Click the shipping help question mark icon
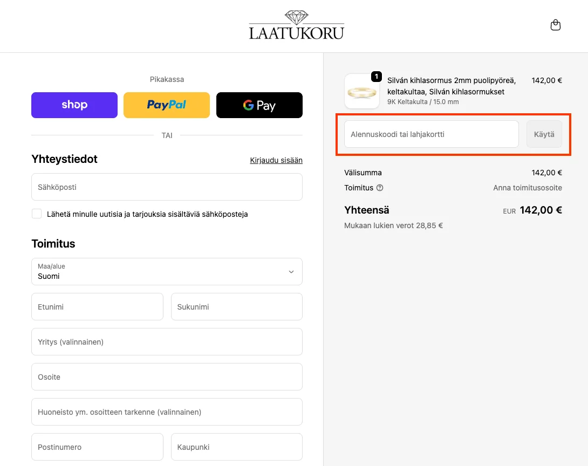The height and width of the screenshot is (466, 588). click(379, 188)
